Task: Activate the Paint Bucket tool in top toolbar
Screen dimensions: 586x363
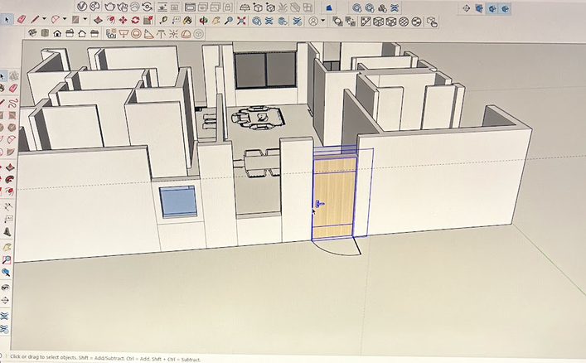Action: tap(188, 20)
